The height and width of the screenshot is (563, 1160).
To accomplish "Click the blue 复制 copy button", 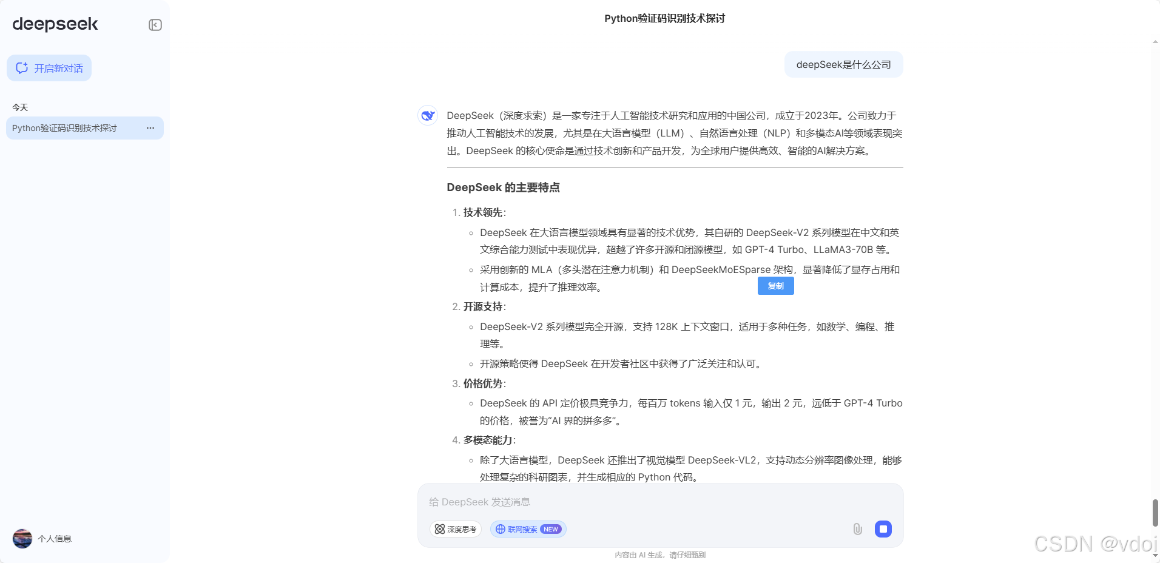I will [x=775, y=286].
